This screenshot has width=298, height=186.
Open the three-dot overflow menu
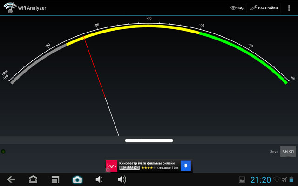(x=289, y=8)
